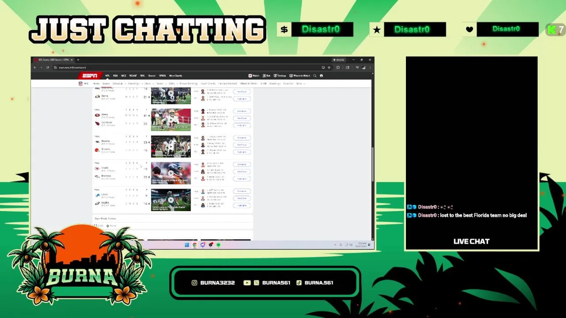Open the Windows Start button on the taskbar
566x318 pixels.
(187, 245)
